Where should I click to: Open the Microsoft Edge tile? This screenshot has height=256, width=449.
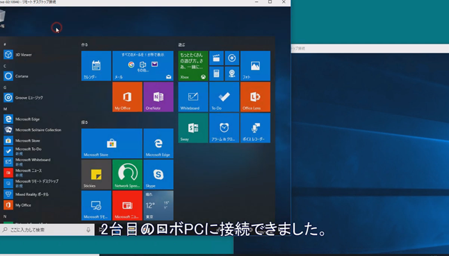(158, 143)
